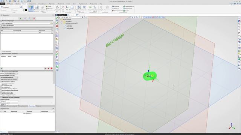Toggle the Вид слева workplane checkbox
The height and width of the screenshot is (135, 241).
point(66,27)
